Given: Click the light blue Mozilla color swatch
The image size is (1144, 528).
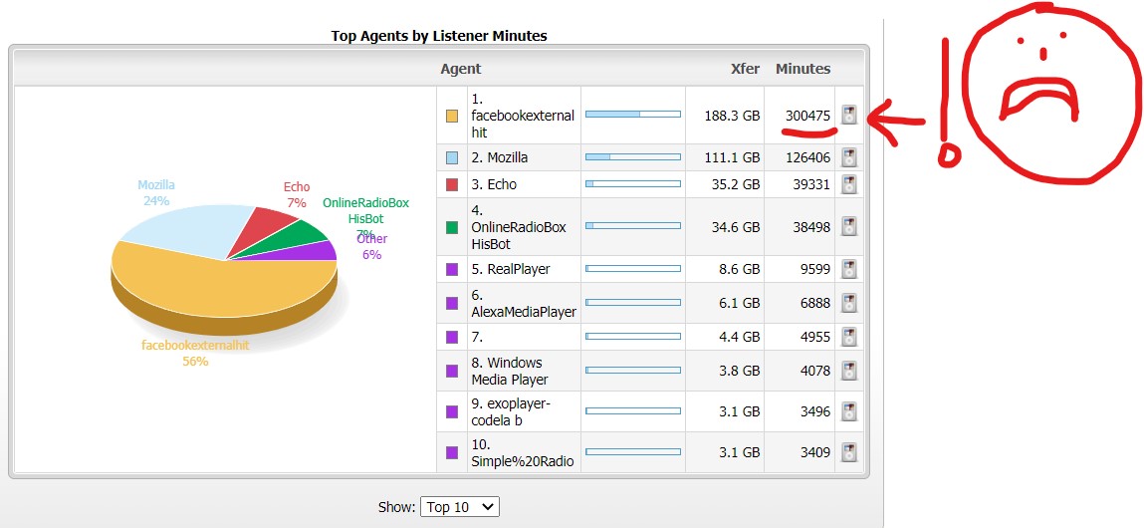Looking at the screenshot, I should click(x=452, y=157).
